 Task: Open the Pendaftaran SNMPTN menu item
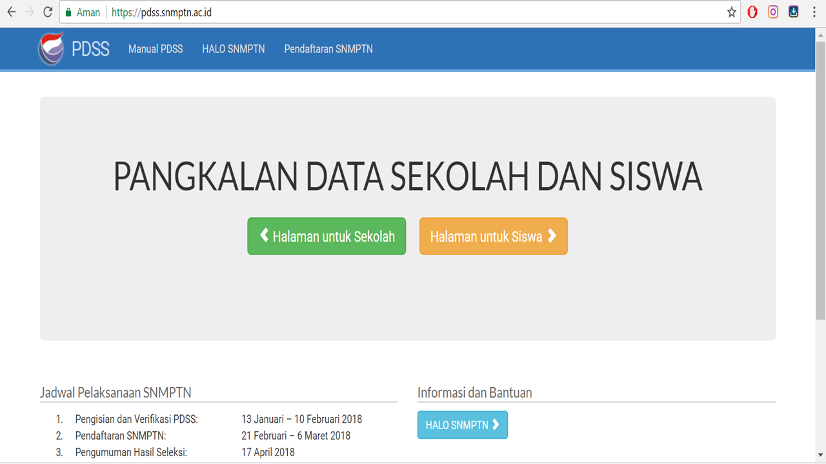(x=328, y=49)
